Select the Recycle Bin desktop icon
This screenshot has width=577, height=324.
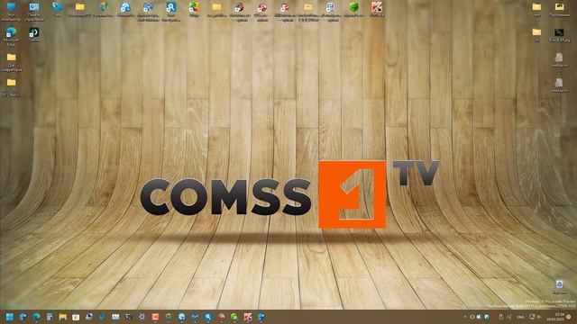[x=559, y=284]
